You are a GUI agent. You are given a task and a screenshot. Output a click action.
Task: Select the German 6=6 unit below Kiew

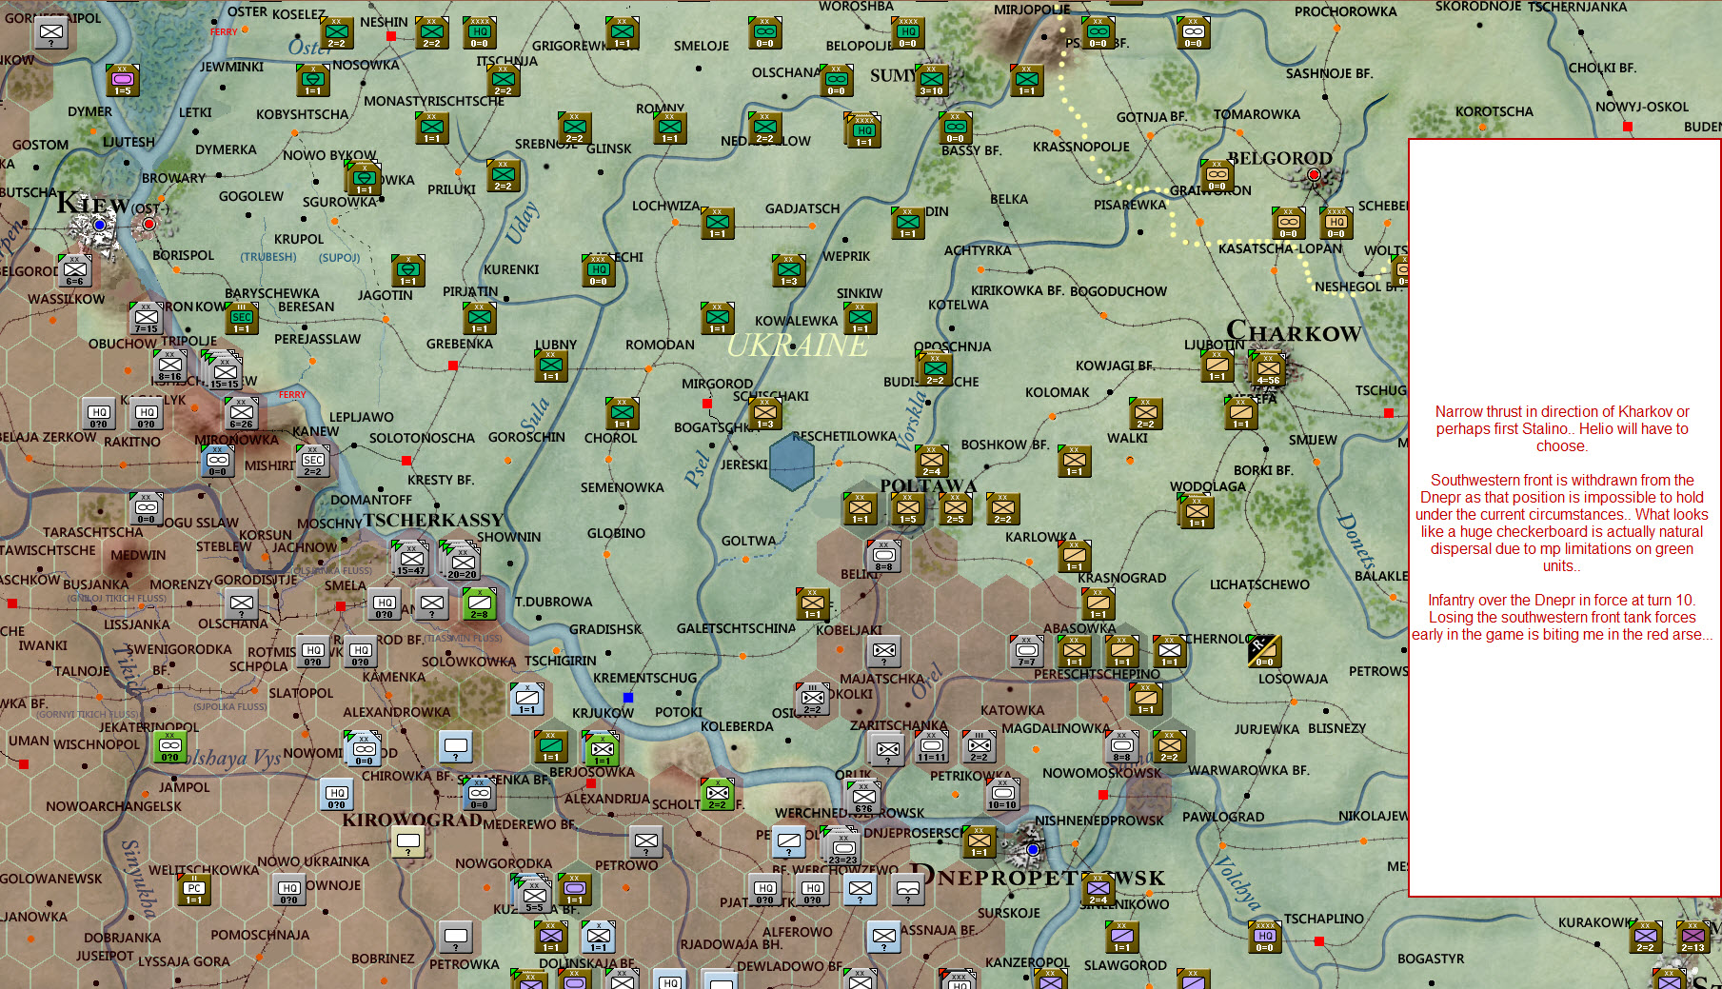tap(74, 270)
